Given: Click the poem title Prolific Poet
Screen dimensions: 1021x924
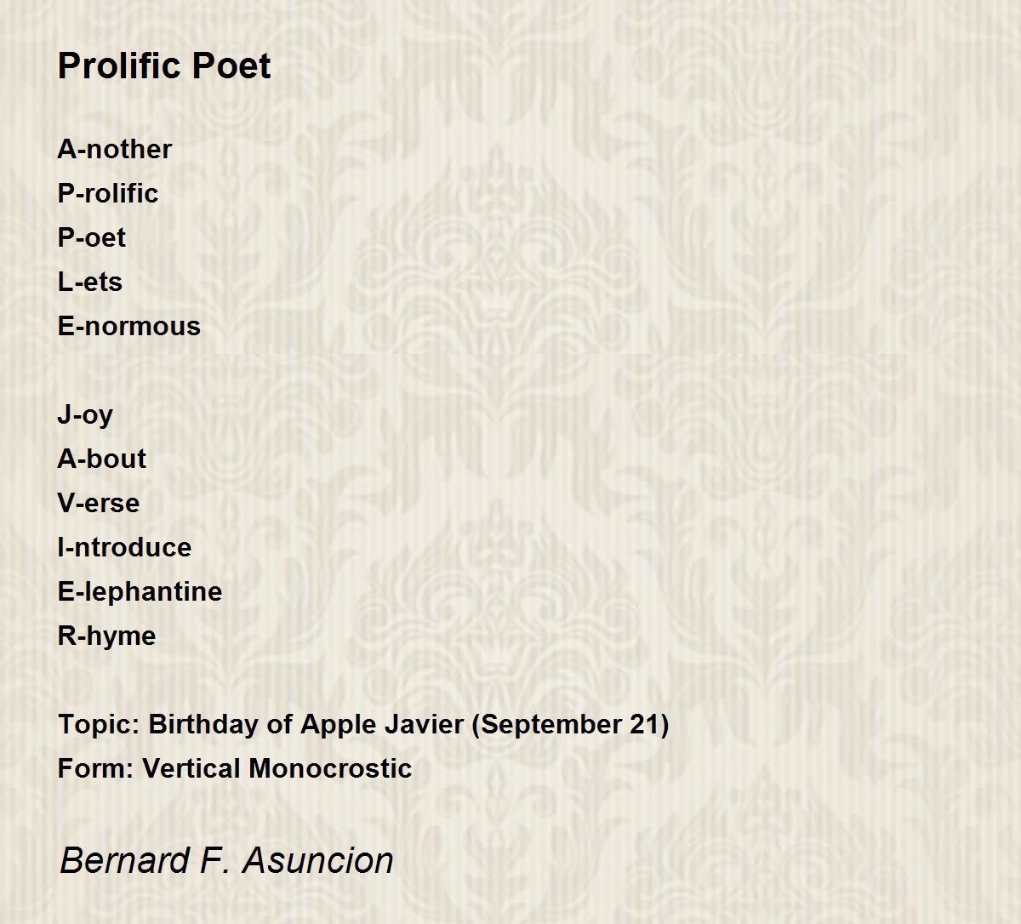Looking at the screenshot, I should (164, 66).
